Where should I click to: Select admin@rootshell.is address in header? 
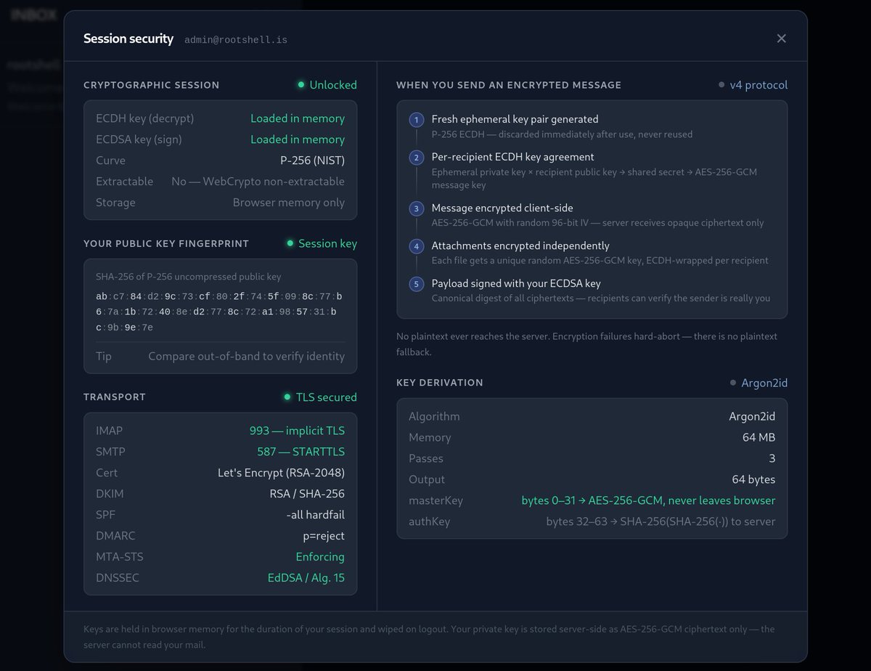236,40
